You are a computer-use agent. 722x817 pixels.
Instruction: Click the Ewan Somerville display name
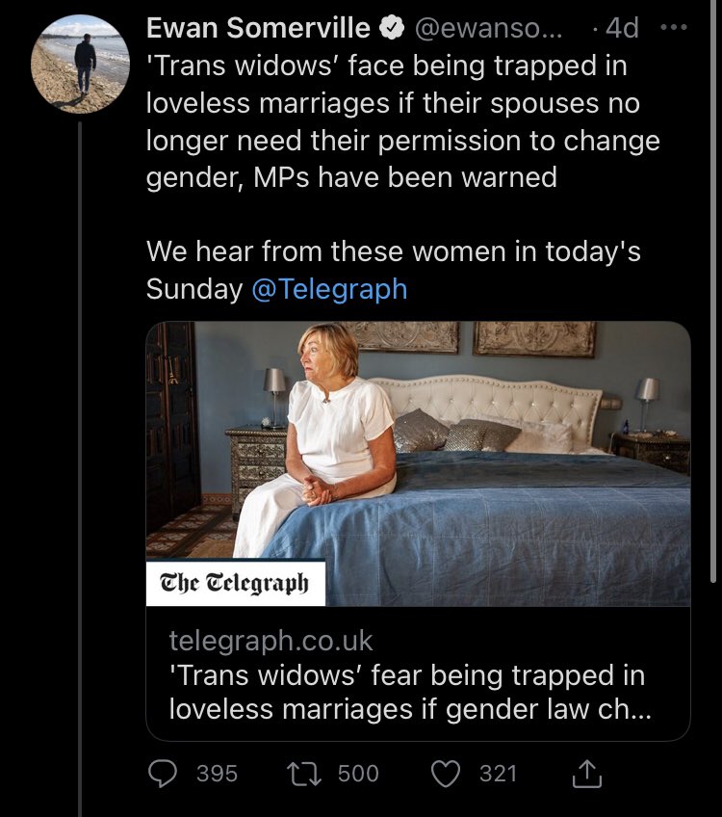pos(259,30)
